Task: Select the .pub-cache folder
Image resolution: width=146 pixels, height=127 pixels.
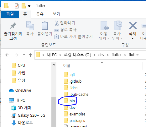Action: [76, 95]
